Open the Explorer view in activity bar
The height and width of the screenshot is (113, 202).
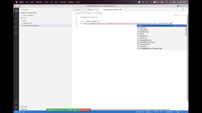pyautogui.click(x=16, y=10)
